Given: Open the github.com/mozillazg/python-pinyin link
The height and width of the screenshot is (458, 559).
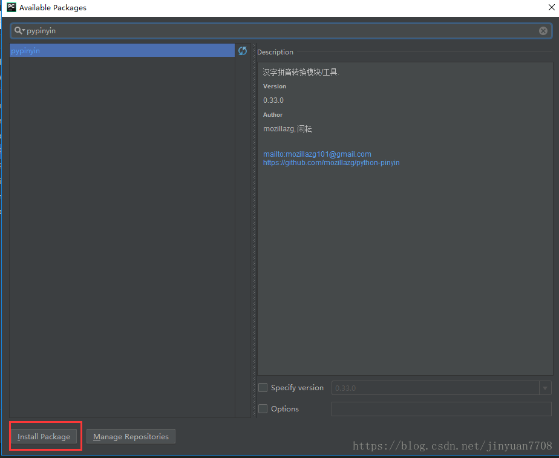Looking at the screenshot, I should point(331,163).
